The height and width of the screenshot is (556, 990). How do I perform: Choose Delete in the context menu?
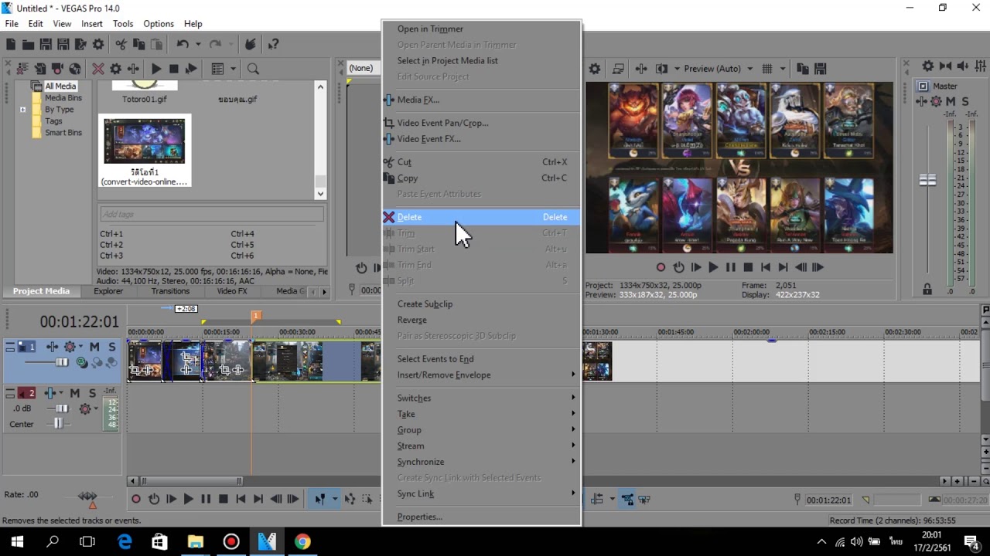click(481, 217)
